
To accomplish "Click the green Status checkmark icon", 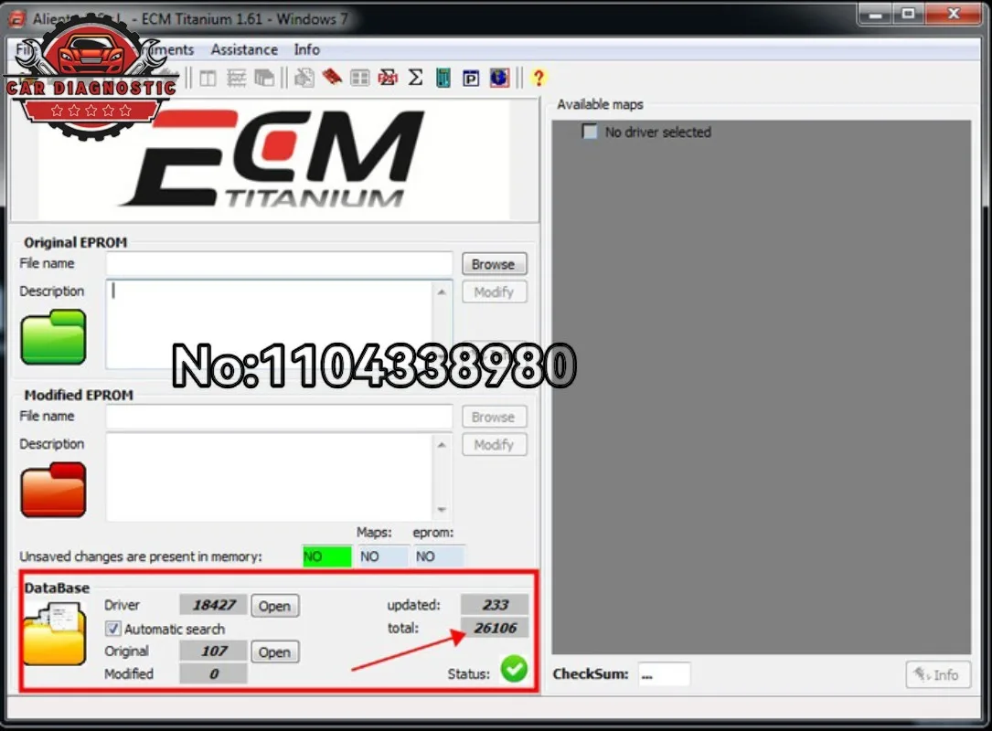I will [x=514, y=669].
